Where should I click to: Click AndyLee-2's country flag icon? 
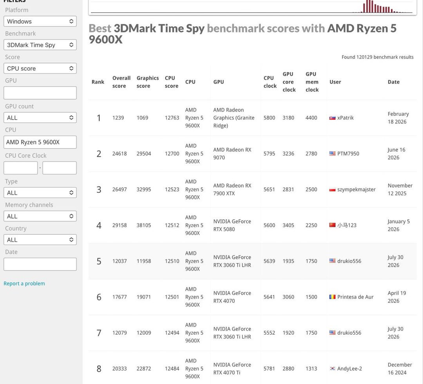(x=333, y=369)
